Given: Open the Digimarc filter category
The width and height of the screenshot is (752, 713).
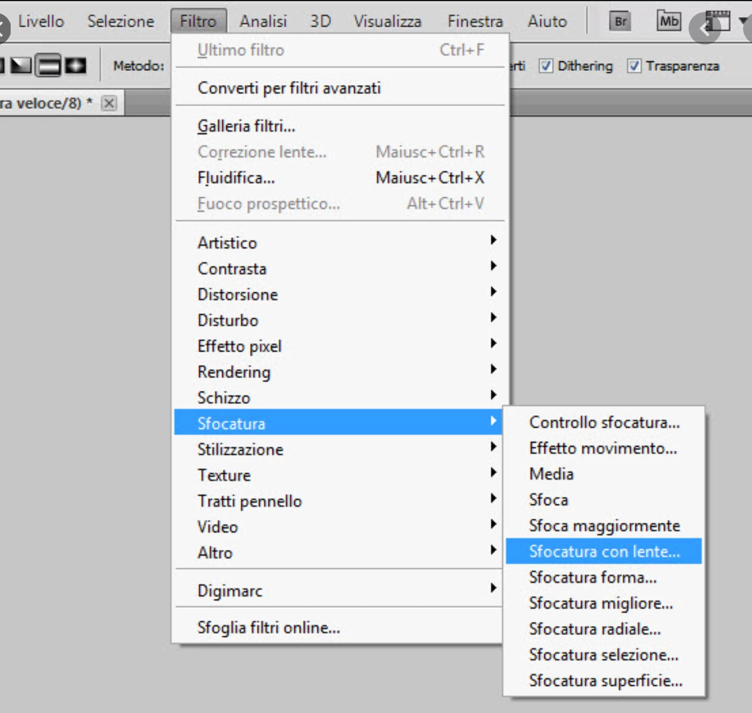Looking at the screenshot, I should click(x=339, y=591).
